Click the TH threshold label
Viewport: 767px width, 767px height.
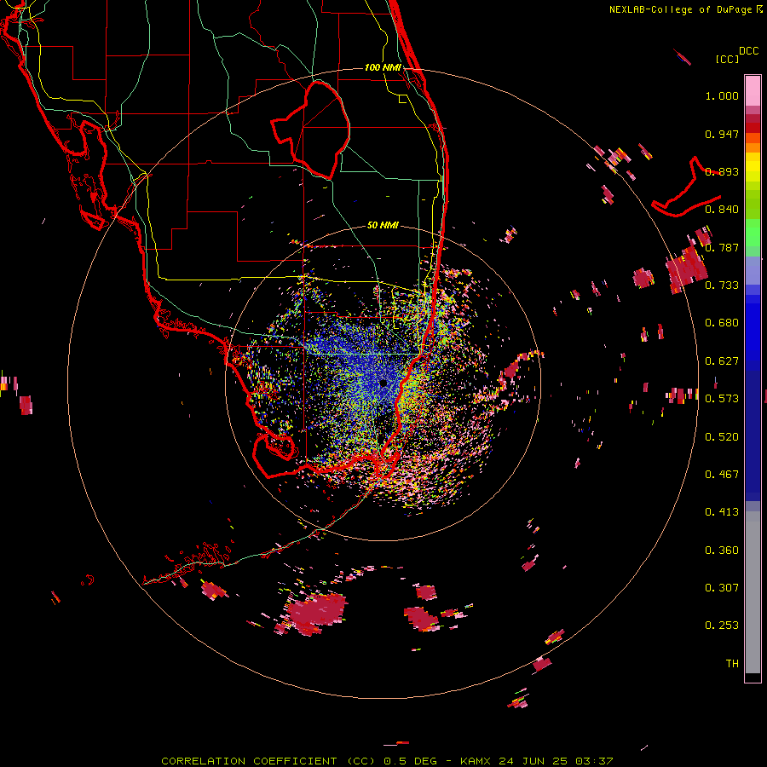click(x=732, y=664)
